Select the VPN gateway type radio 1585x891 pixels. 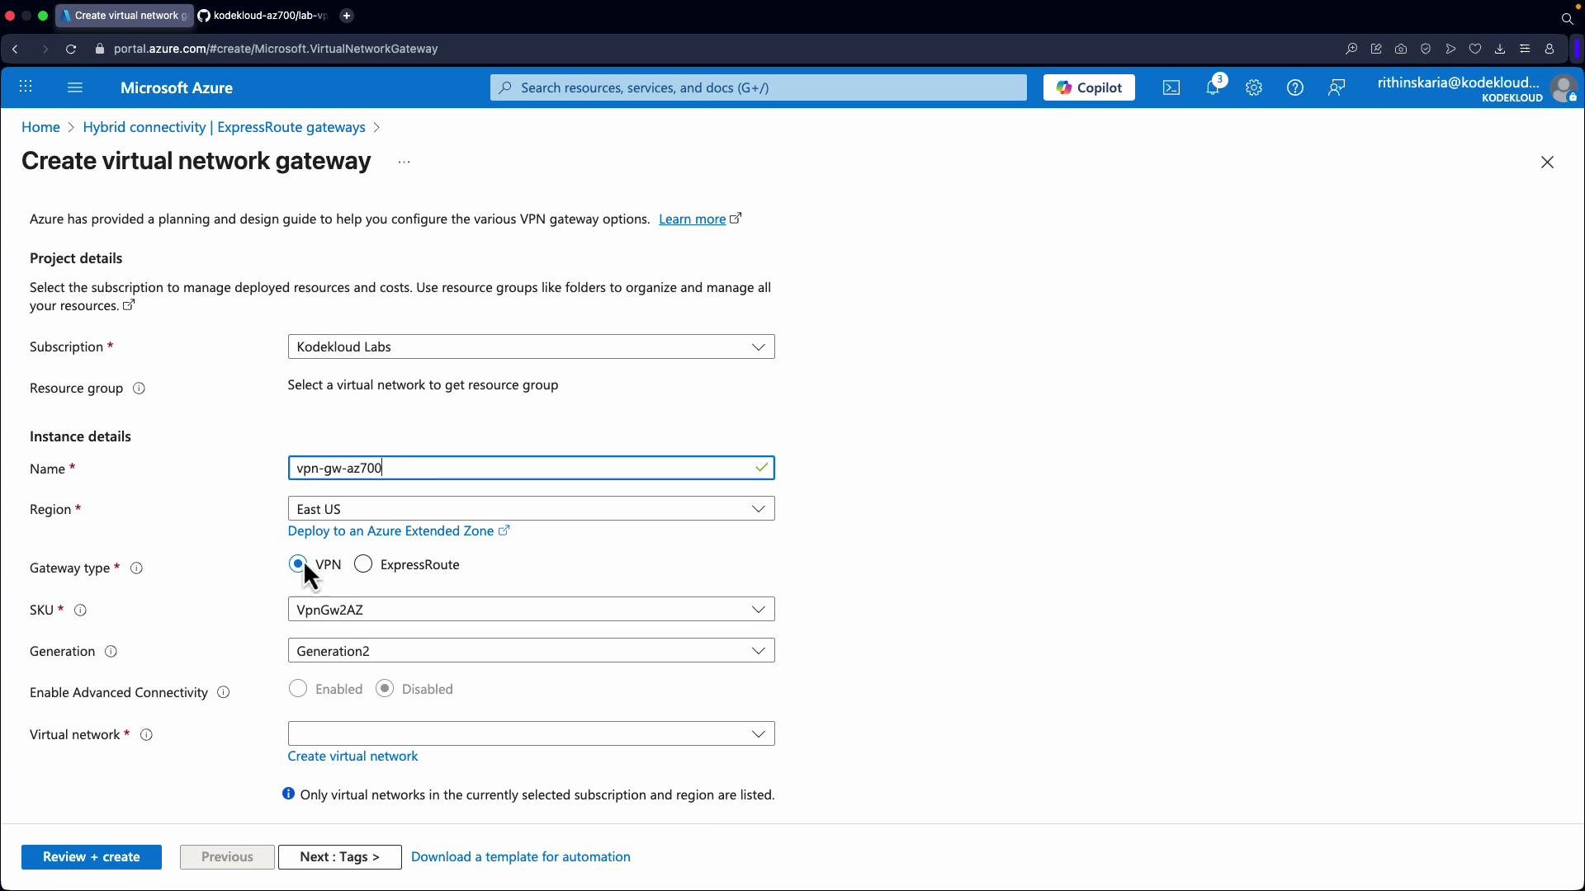[x=298, y=564]
